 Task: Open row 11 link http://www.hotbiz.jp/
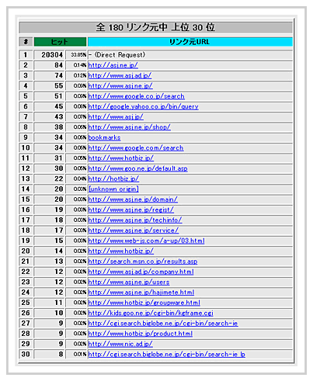[x=121, y=158]
